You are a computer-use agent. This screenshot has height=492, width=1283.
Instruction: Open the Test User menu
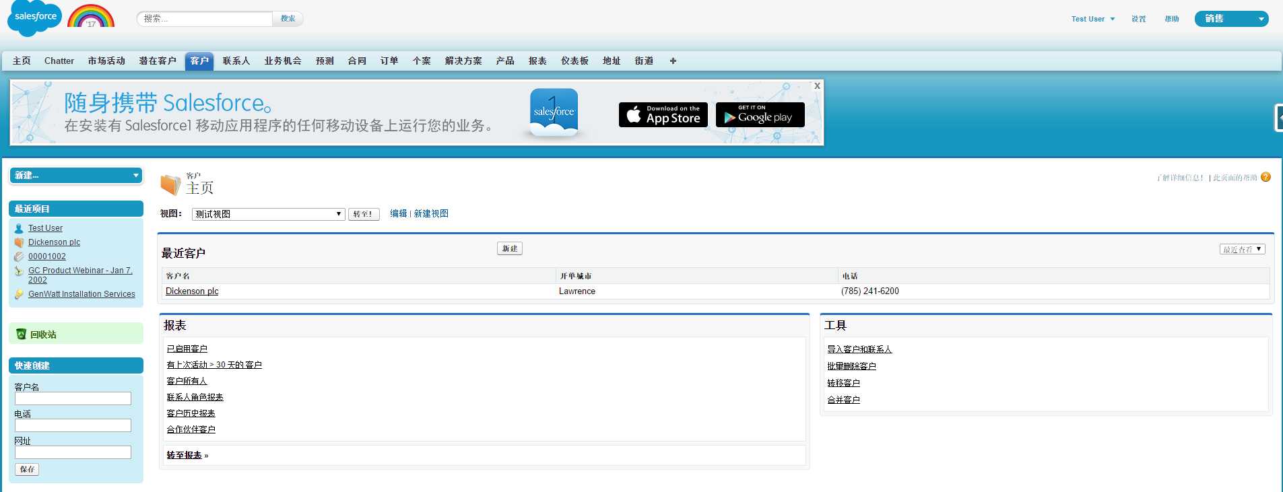pyautogui.click(x=1092, y=19)
